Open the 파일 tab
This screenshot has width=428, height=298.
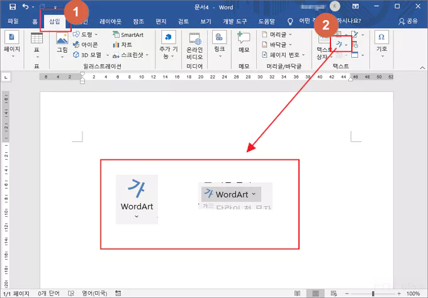(x=13, y=21)
